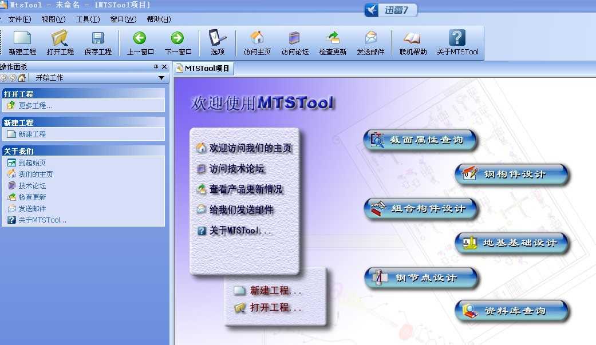Click 发送邮件 toolbar icon
The image size is (596, 345).
[x=370, y=43]
